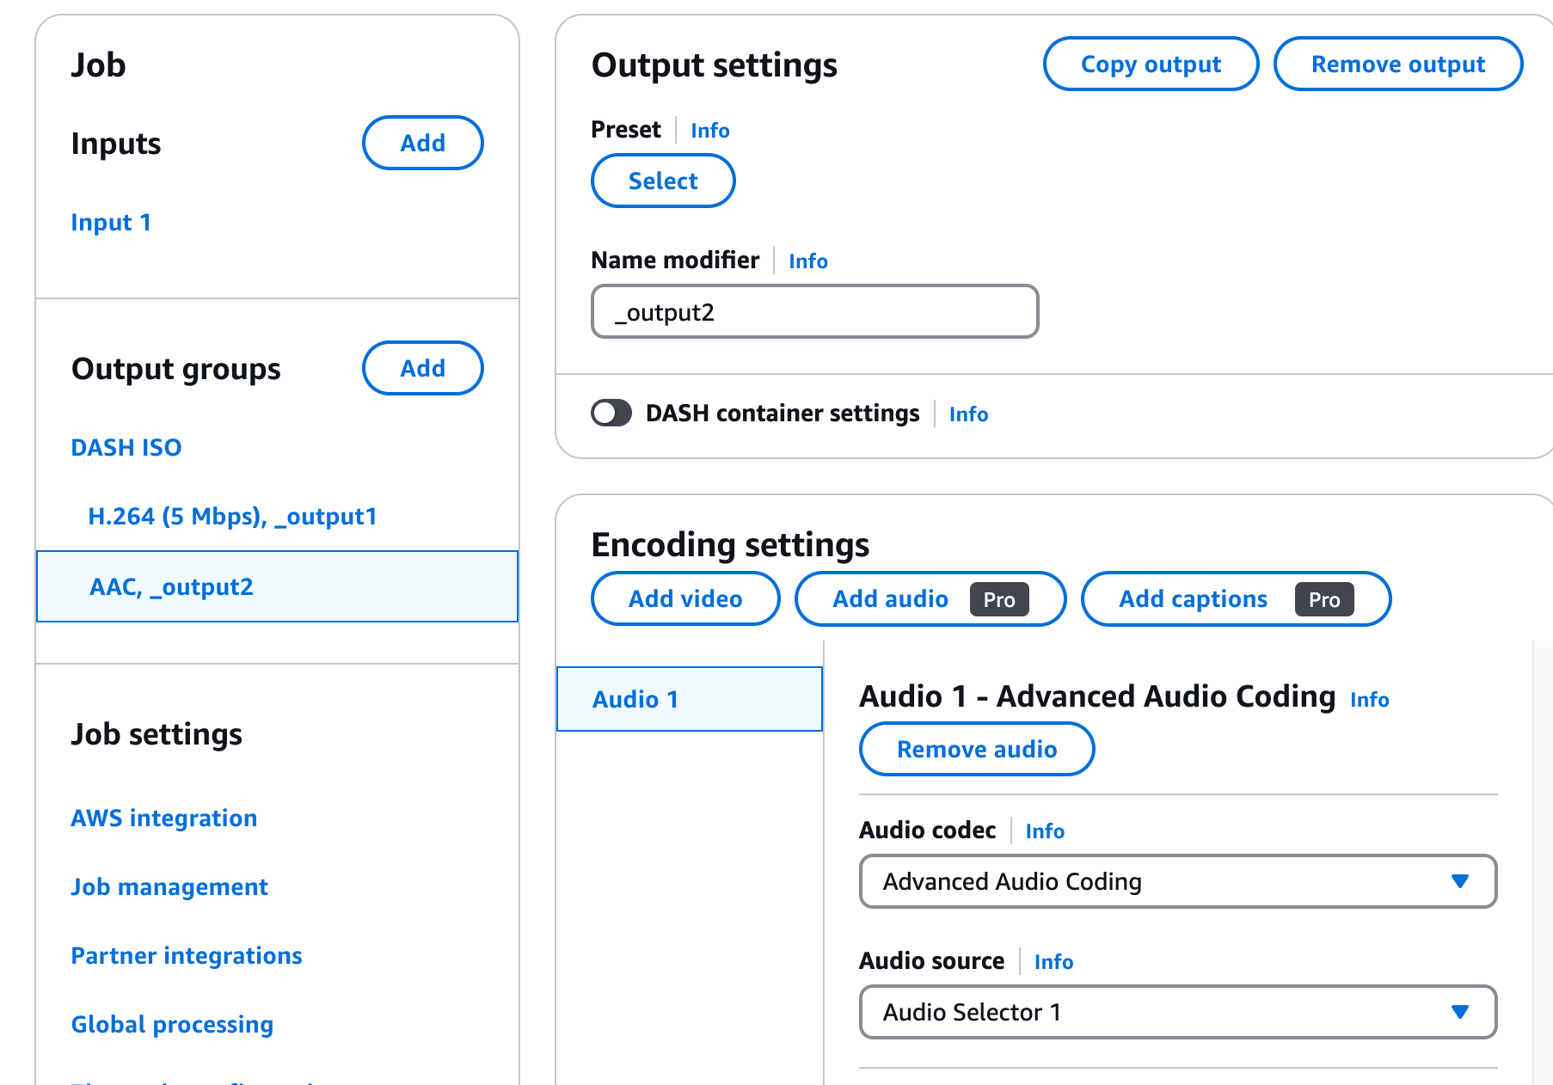Select the AAC, _output2 output

[x=171, y=586]
